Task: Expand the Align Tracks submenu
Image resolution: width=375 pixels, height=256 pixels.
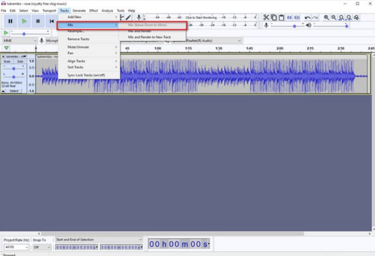Action: point(89,61)
